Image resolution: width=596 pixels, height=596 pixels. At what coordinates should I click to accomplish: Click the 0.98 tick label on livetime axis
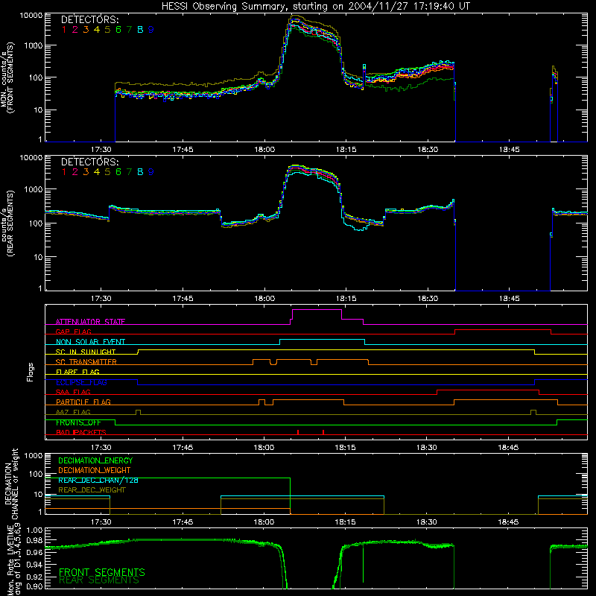[x=34, y=541]
